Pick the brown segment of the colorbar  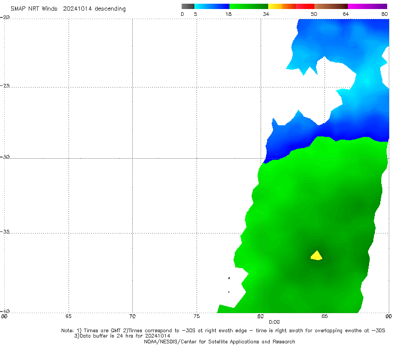coord(331,6)
